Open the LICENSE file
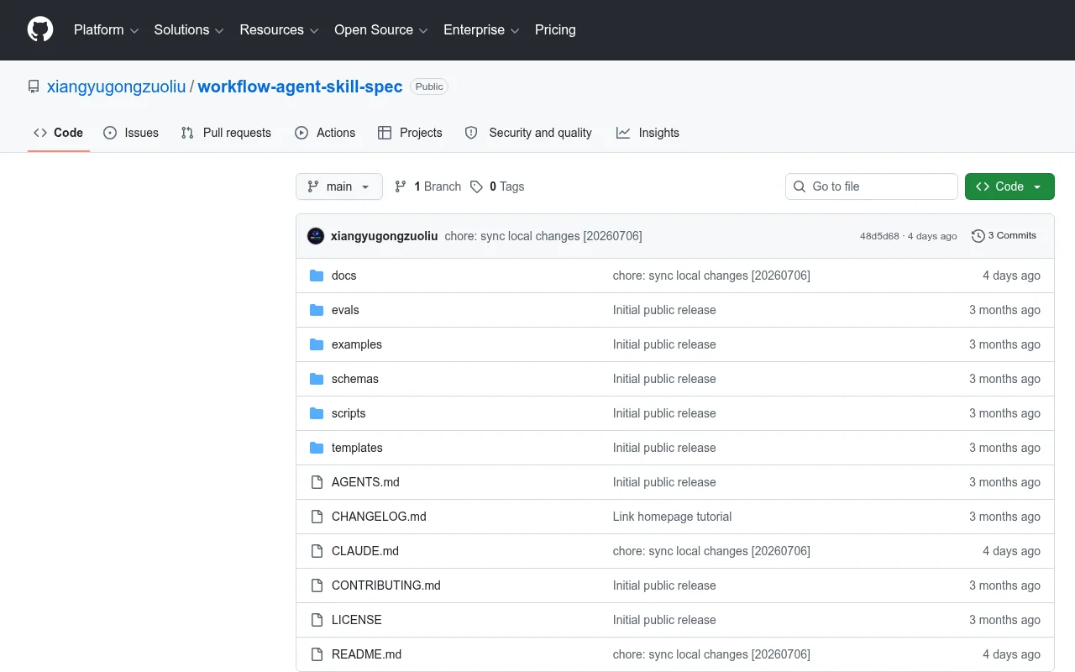1075x672 pixels. click(357, 620)
